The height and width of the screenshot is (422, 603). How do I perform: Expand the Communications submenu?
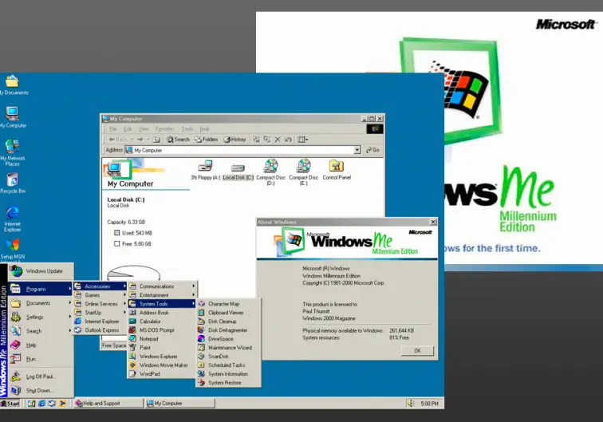[156, 286]
